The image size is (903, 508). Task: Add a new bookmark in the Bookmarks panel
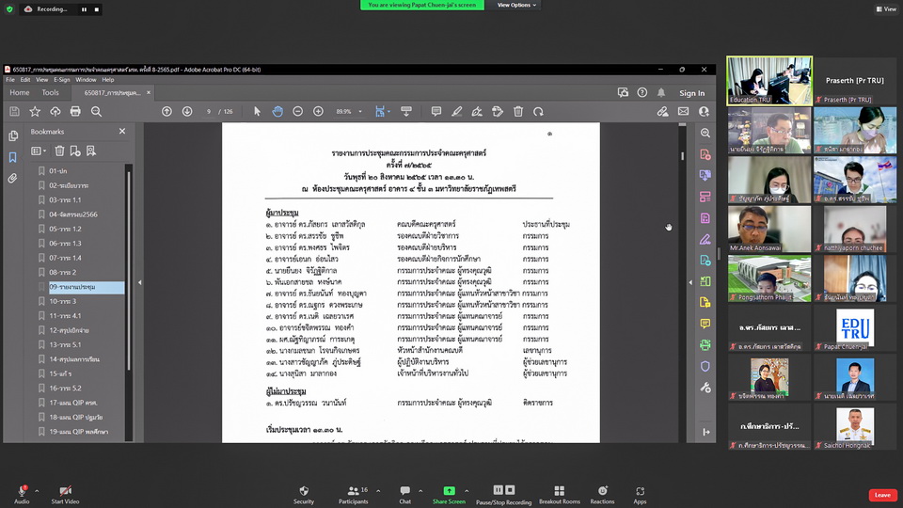coord(75,151)
